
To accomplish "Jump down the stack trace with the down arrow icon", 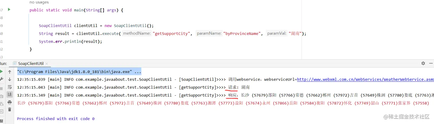I will coord(9,79).
